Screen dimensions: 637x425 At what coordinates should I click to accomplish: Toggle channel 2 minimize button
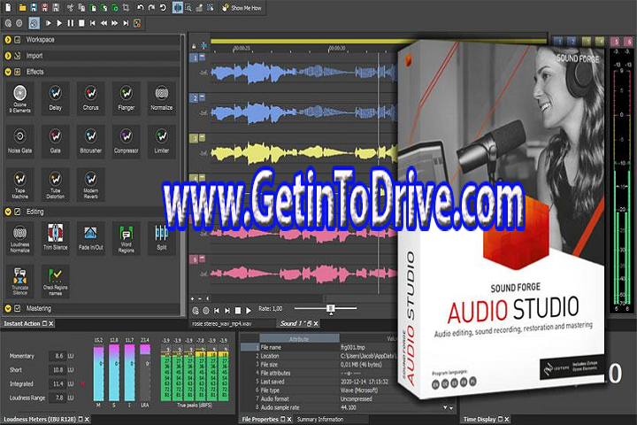[203, 97]
